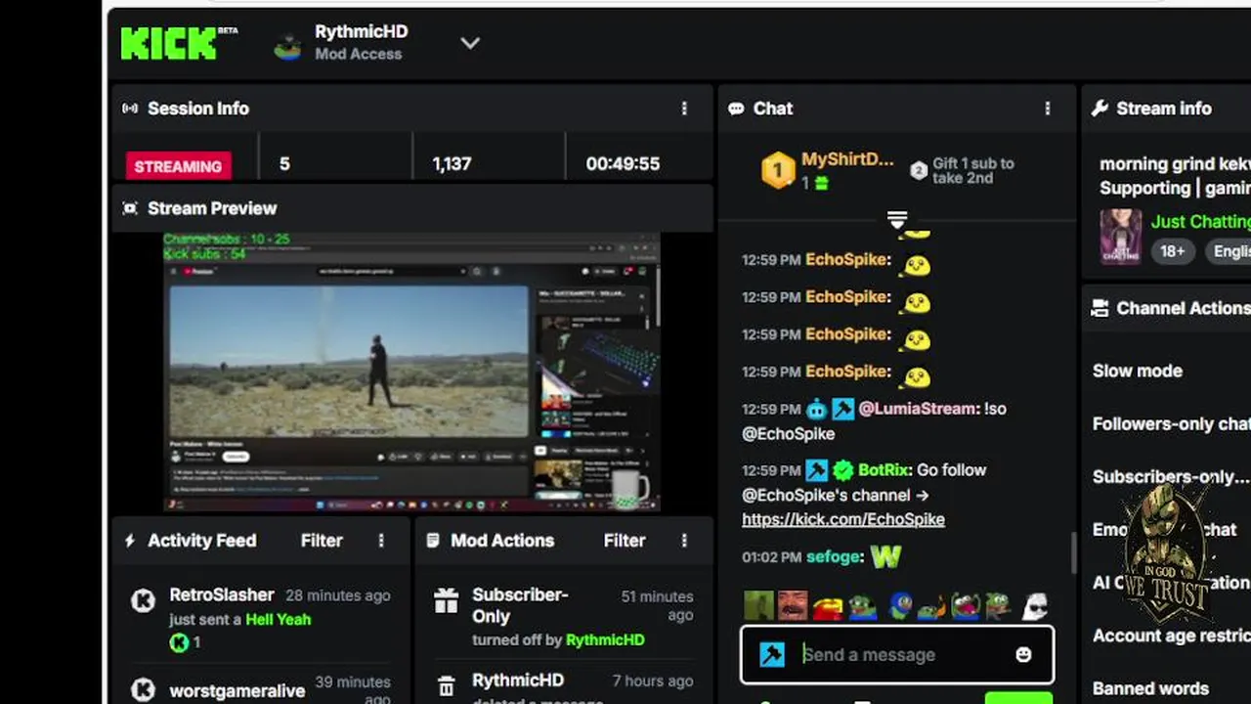
Task: Click the moderator hammer badge in message box
Action: pyautogui.click(x=772, y=654)
